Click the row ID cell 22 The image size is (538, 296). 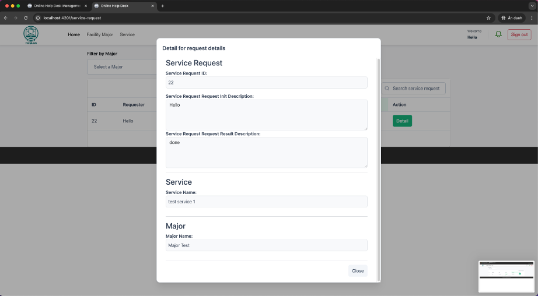pyautogui.click(x=94, y=121)
